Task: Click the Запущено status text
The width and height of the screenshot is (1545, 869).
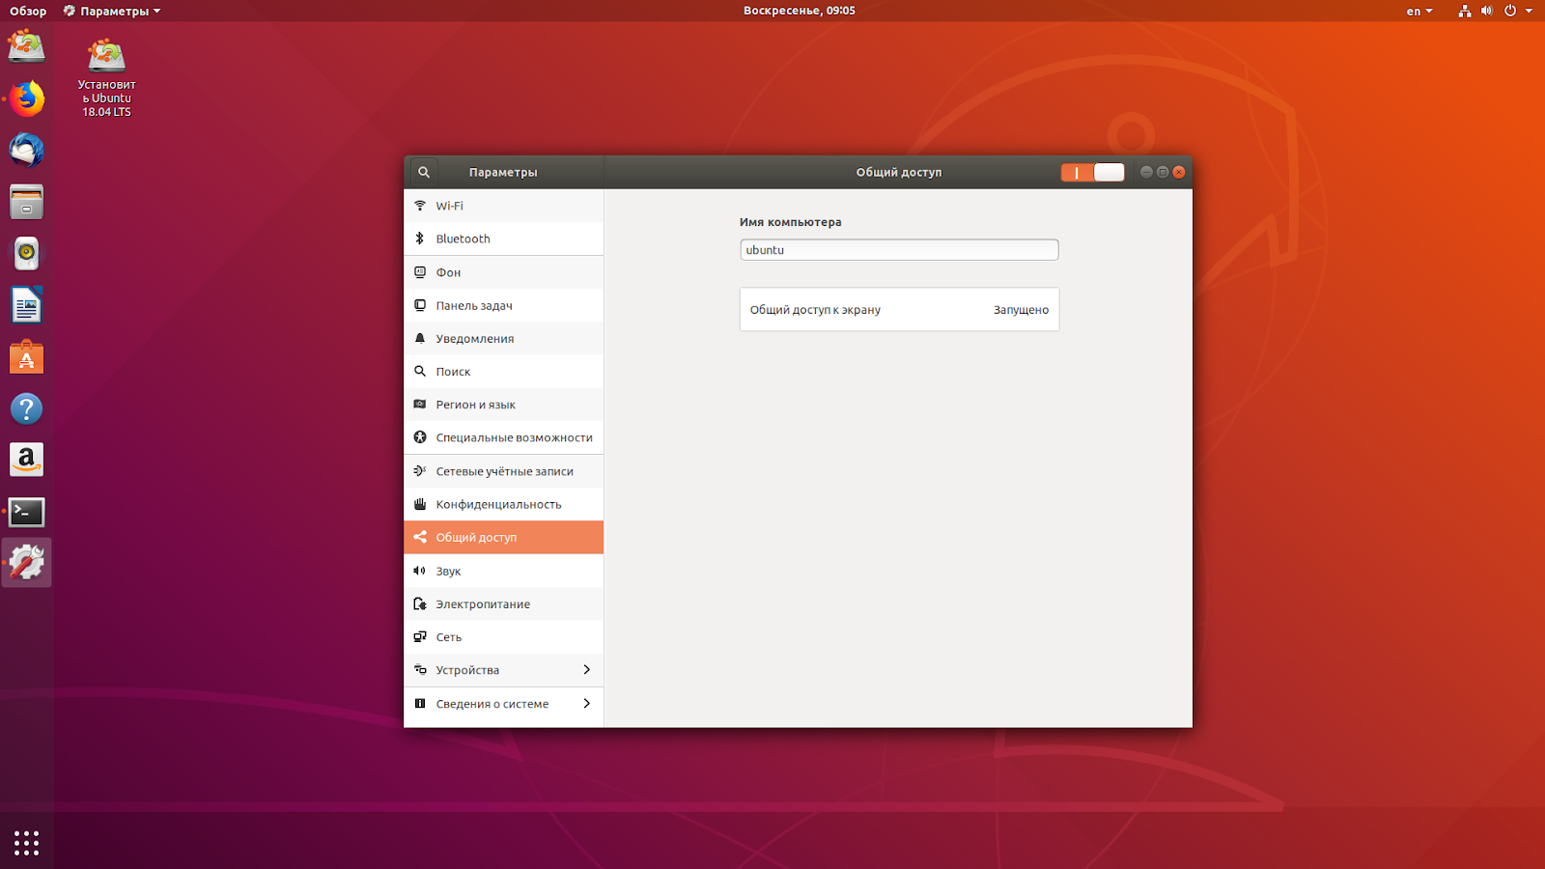Action: click(x=1021, y=310)
